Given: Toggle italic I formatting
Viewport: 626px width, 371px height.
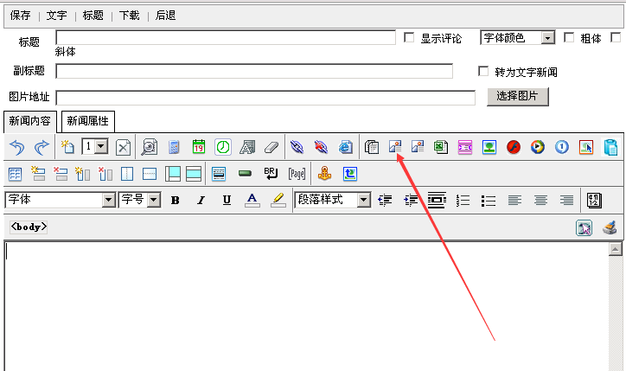Looking at the screenshot, I should coord(201,200).
